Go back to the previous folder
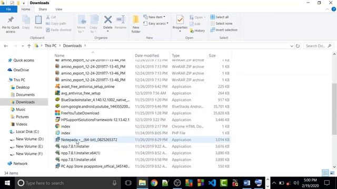Viewport: 337px width, 189px height. click(x=6, y=46)
